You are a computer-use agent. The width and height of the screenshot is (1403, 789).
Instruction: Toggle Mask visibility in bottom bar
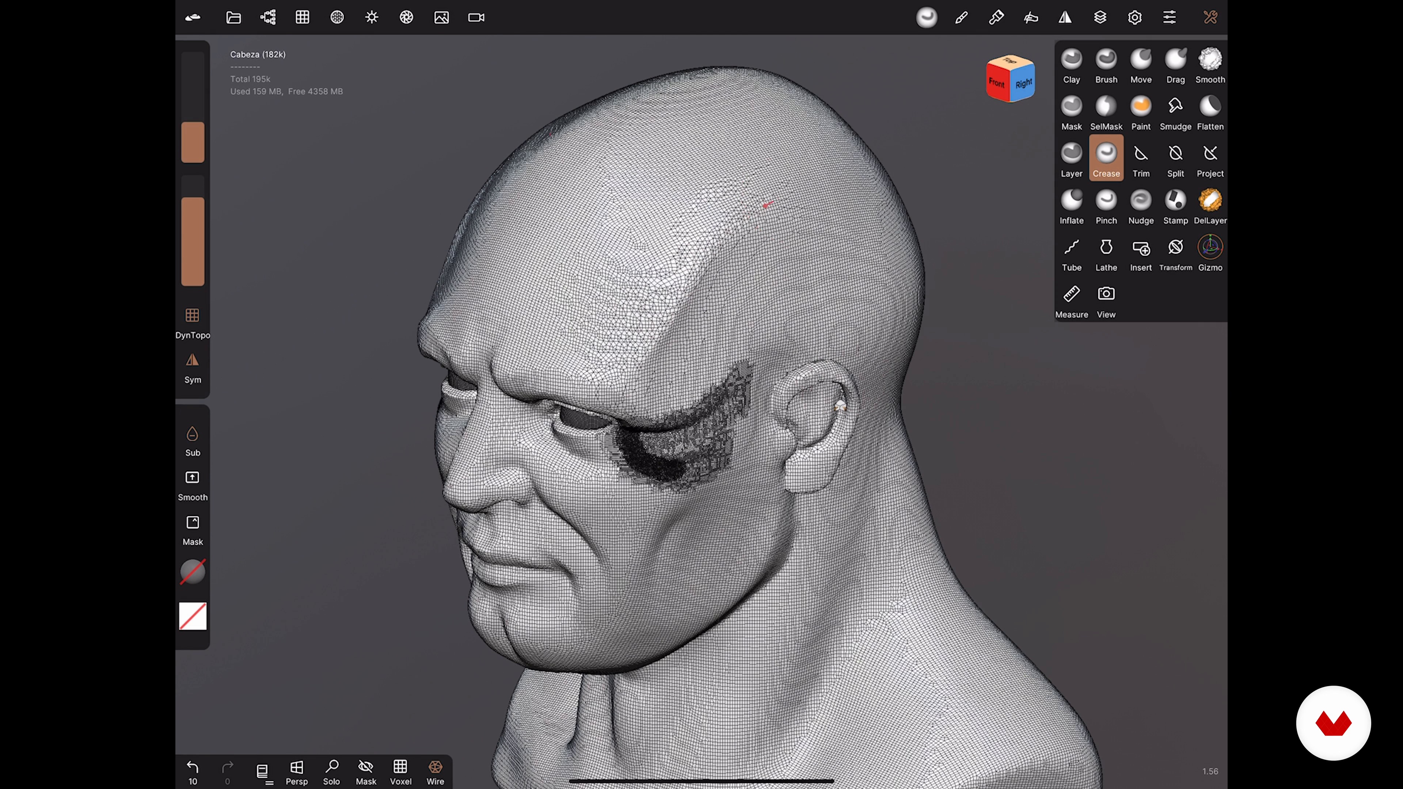click(x=366, y=772)
